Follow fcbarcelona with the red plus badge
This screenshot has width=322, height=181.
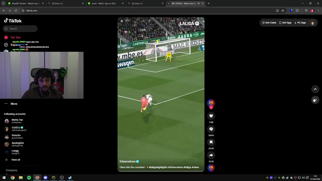click(211, 107)
